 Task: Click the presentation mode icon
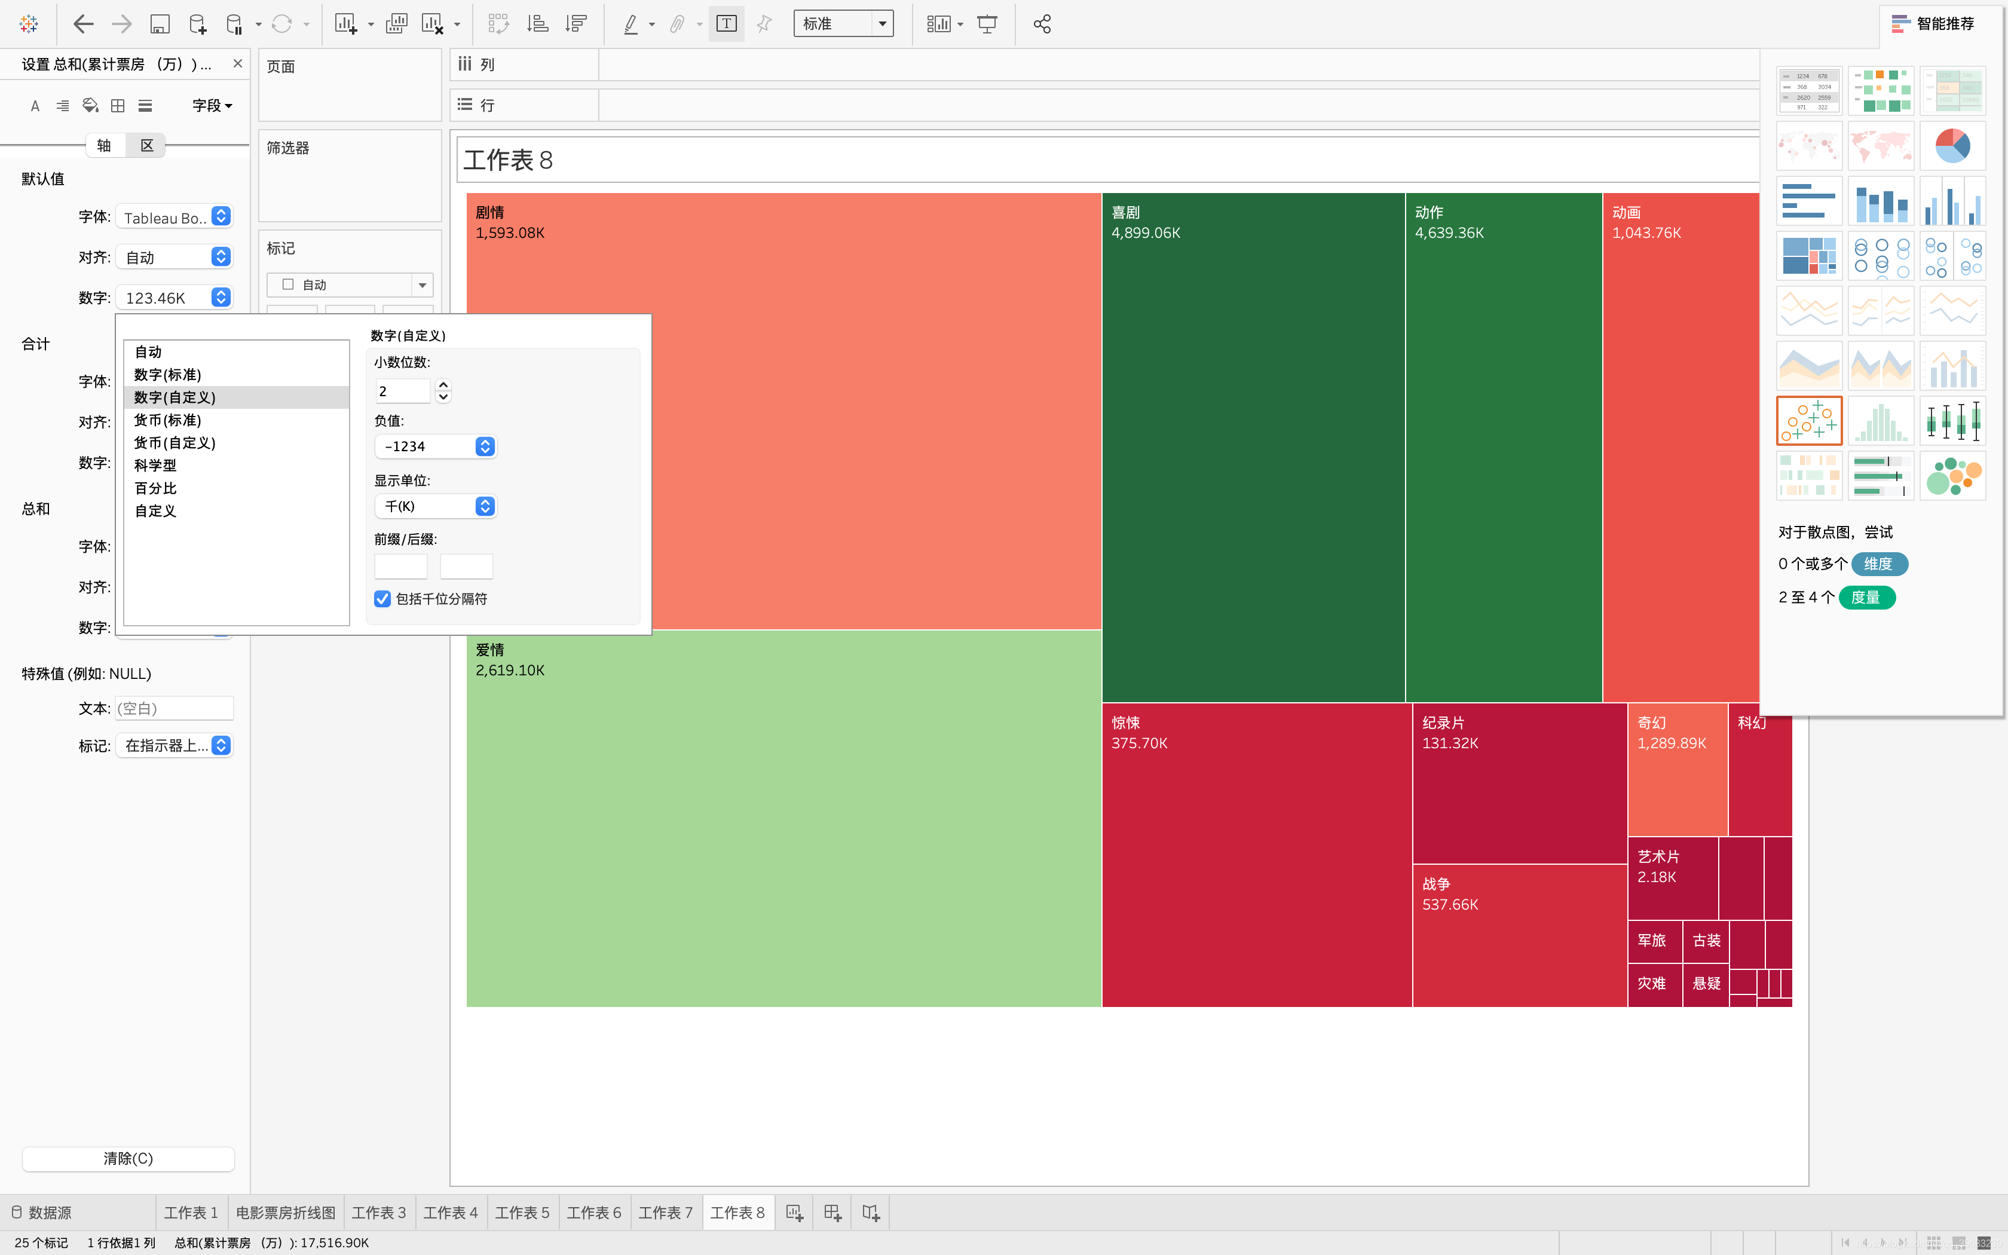point(987,24)
